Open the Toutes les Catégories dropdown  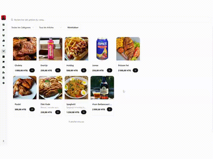(x=23, y=27)
